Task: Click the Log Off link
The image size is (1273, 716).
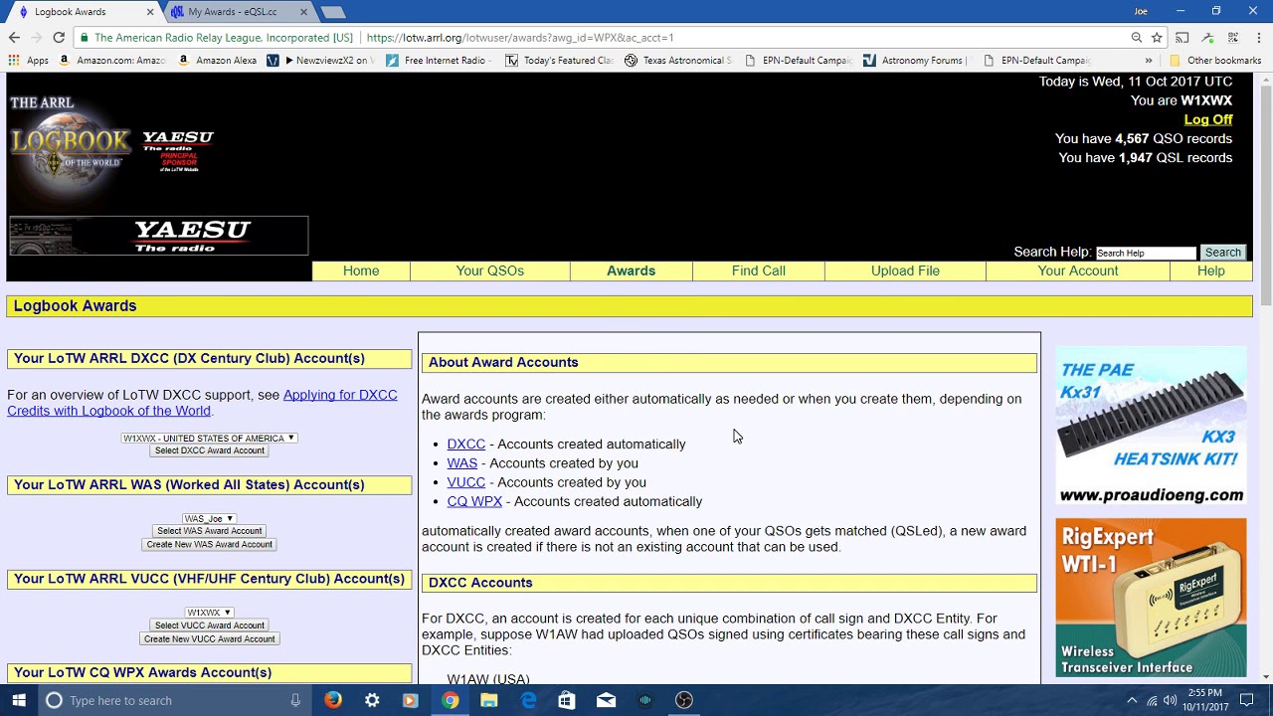Action: [x=1208, y=119]
